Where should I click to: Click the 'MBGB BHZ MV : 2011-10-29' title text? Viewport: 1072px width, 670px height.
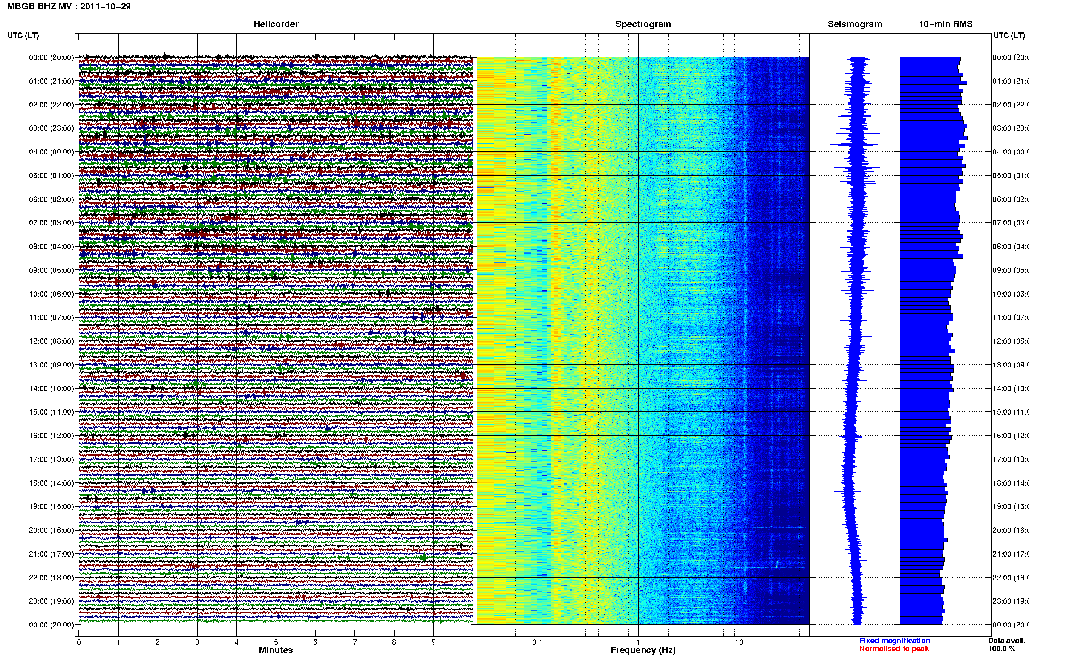69,6
